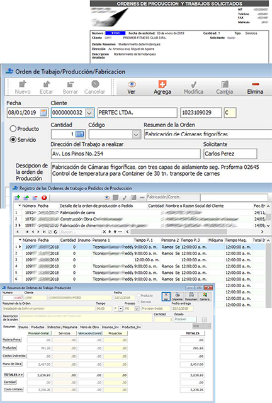Click the Cancelar toolbar icon
This screenshot has height=403, width=272.
pos(95,88)
